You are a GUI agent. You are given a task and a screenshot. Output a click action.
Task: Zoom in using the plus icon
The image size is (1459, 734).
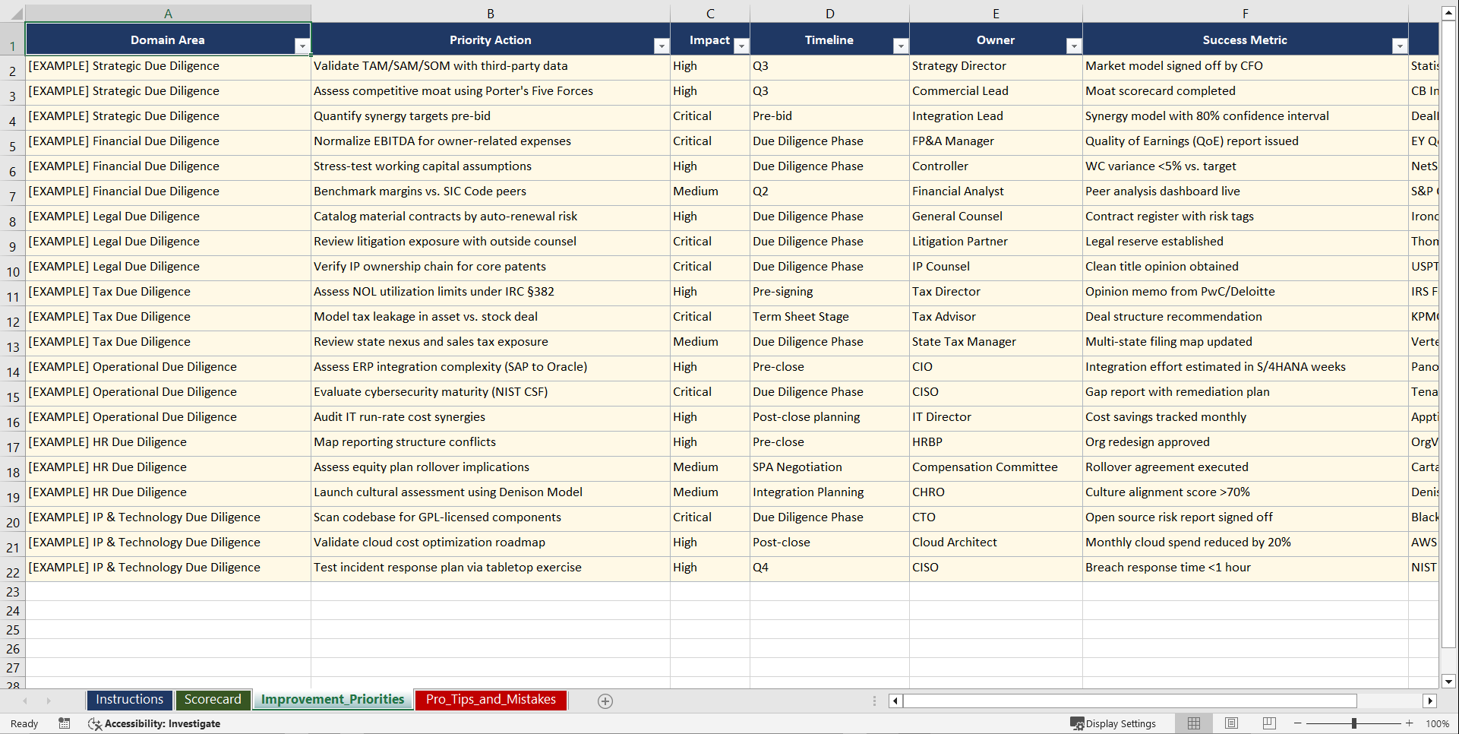tap(1410, 723)
